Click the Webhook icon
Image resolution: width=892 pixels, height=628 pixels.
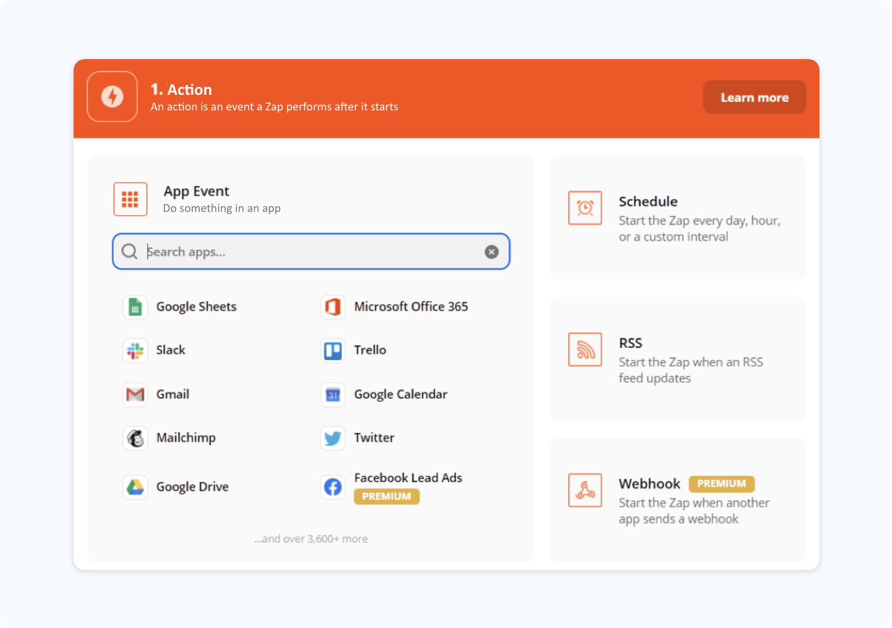585,490
